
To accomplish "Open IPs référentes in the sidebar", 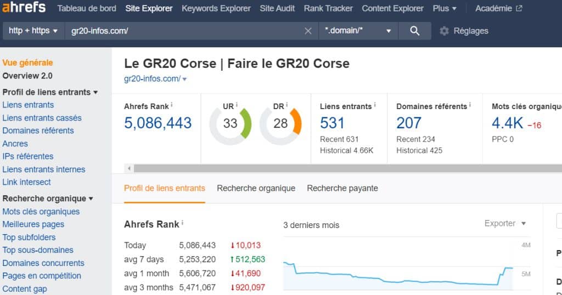I will click(x=27, y=156).
